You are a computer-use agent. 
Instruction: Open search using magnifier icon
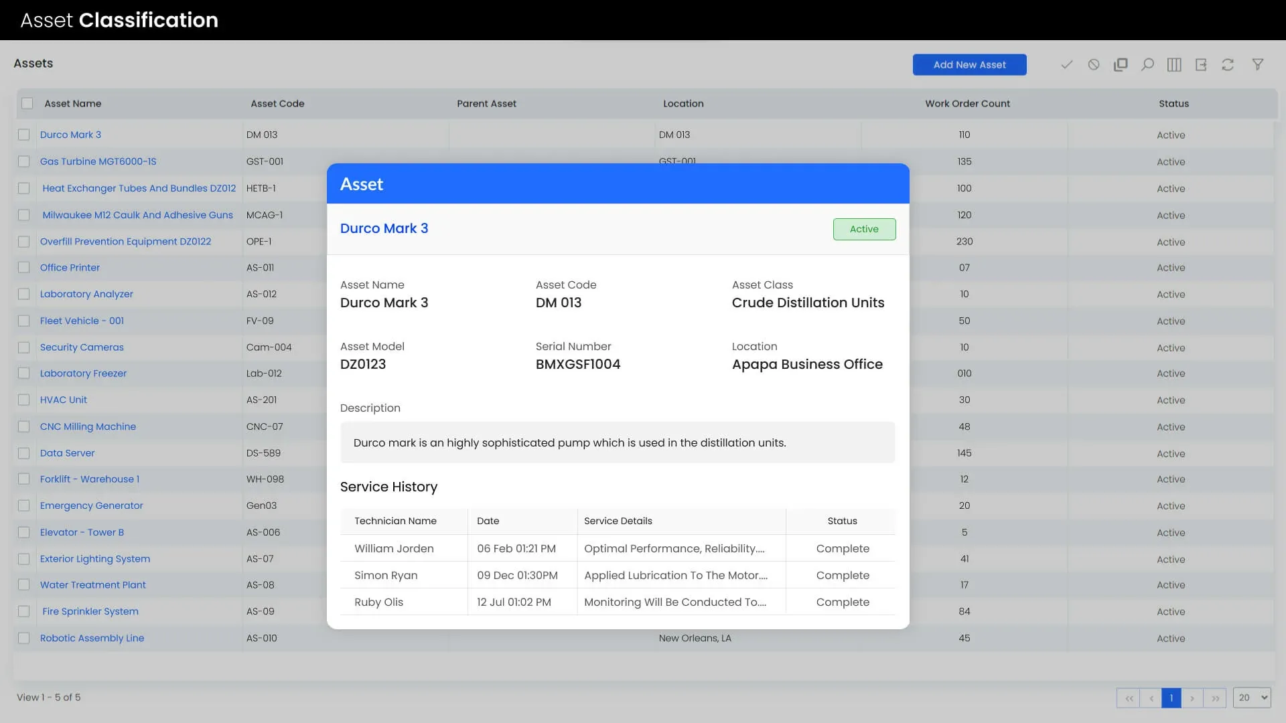coord(1147,64)
